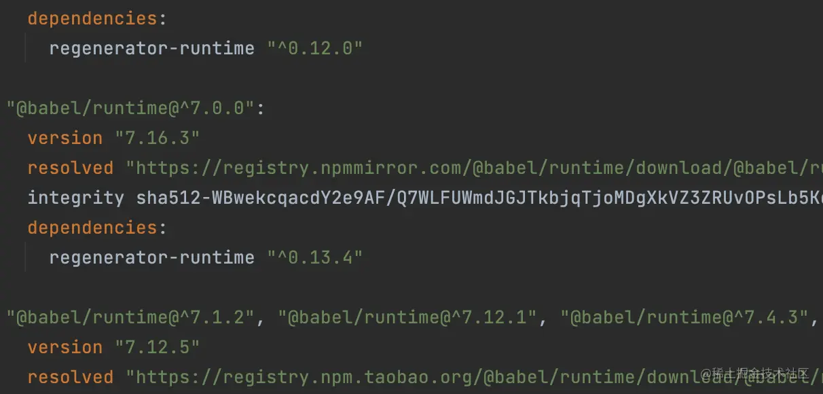Click version value "7.12.5"
This screenshot has height=394, width=823.
point(162,347)
